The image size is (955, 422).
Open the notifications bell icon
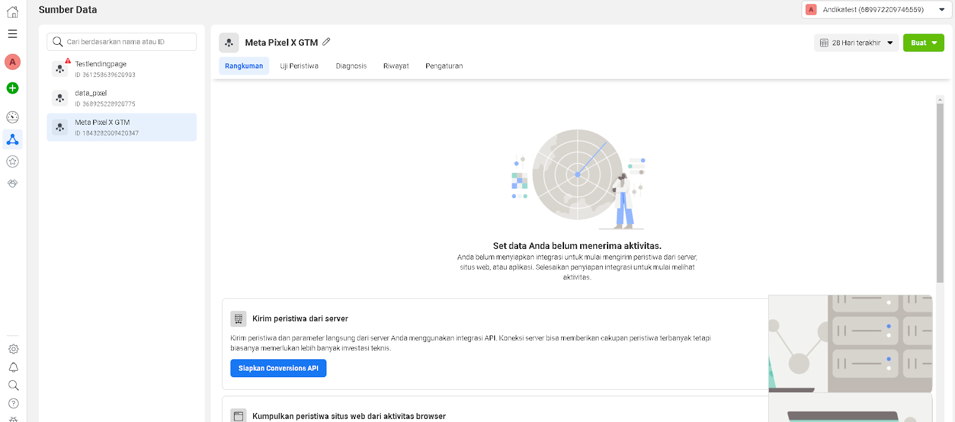pos(13,367)
